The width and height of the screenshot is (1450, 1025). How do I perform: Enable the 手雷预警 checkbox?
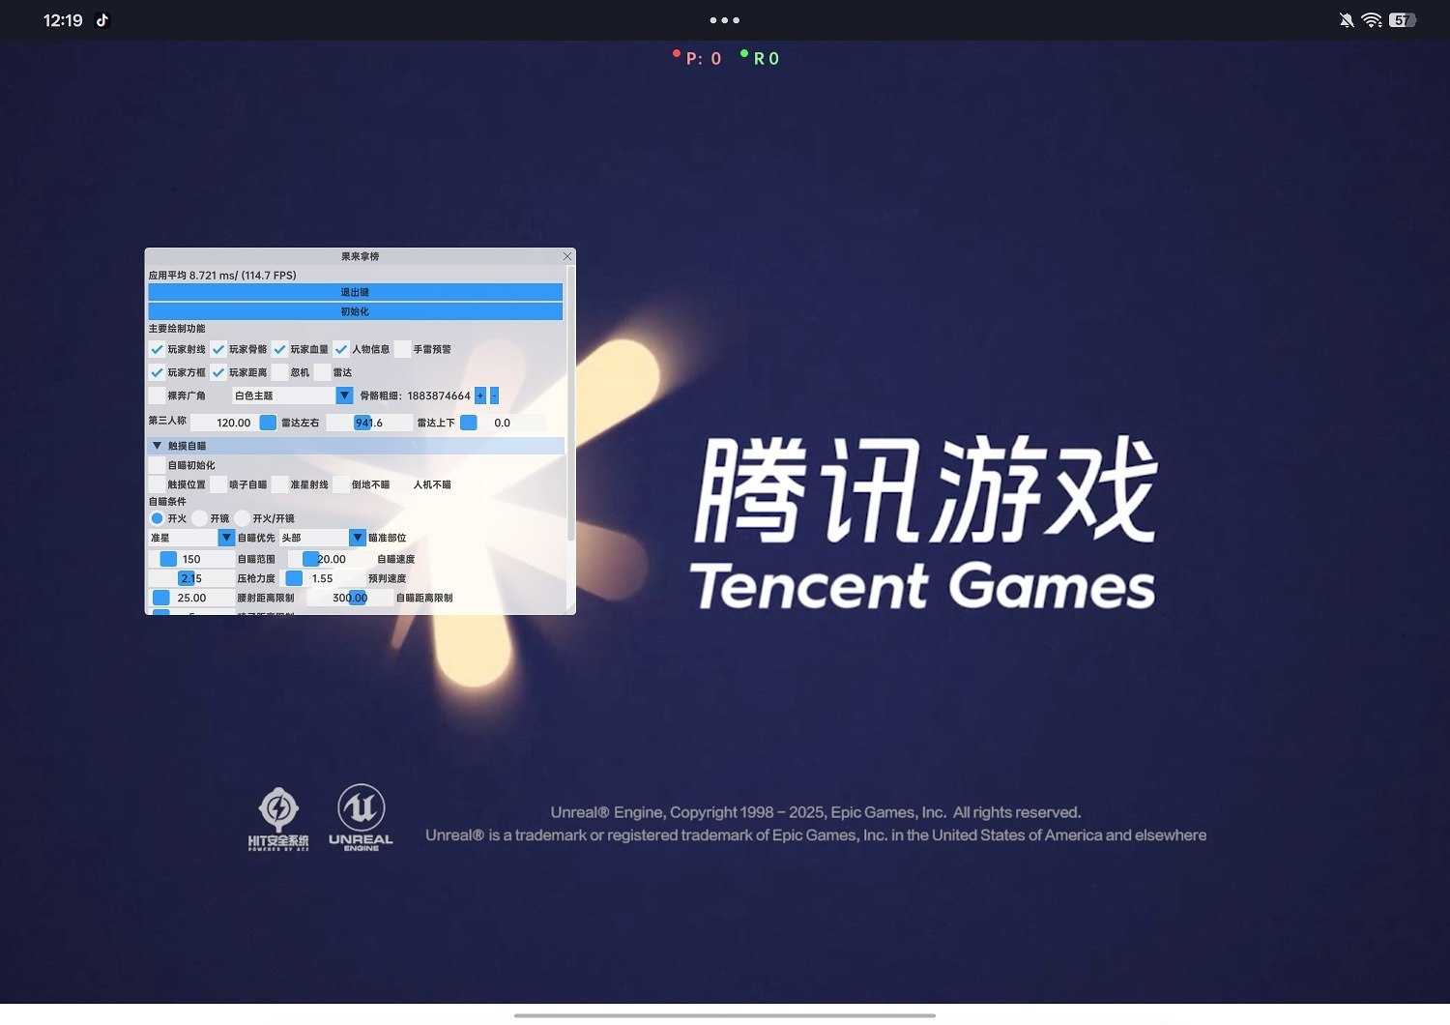coord(403,349)
